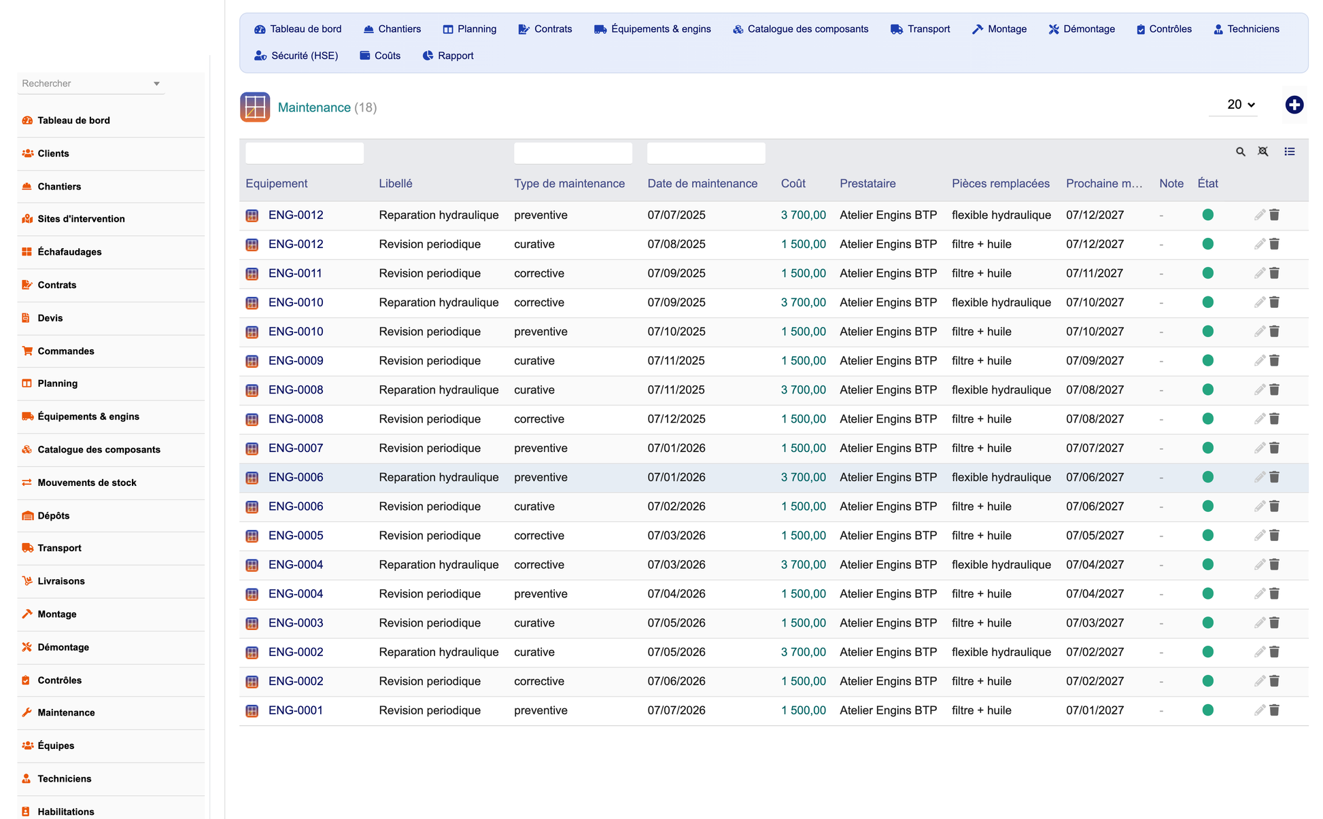1323x819 pixels.
Task: Click the ENG-0009 row equipment icon
Action: (252, 362)
